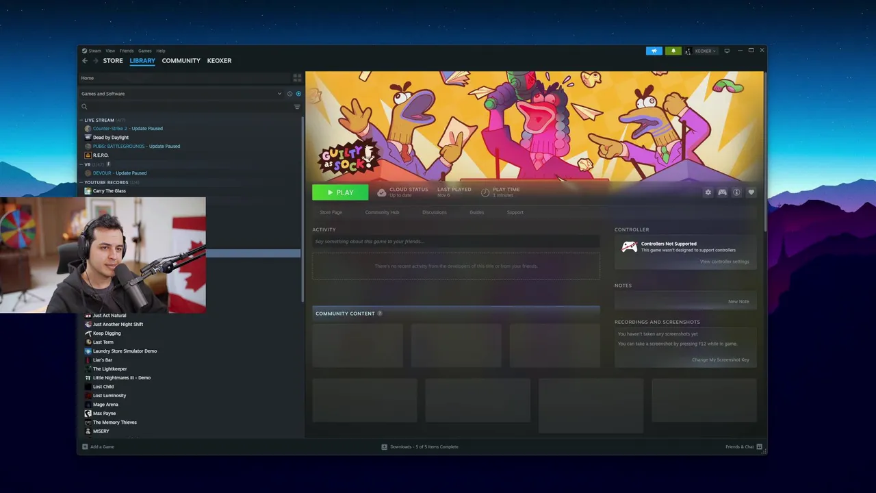Switch to the STORE tab
The width and height of the screenshot is (876, 493).
[x=113, y=61]
